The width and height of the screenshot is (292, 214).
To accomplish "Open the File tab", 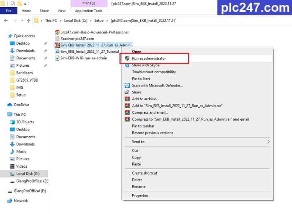I will 9,11.
